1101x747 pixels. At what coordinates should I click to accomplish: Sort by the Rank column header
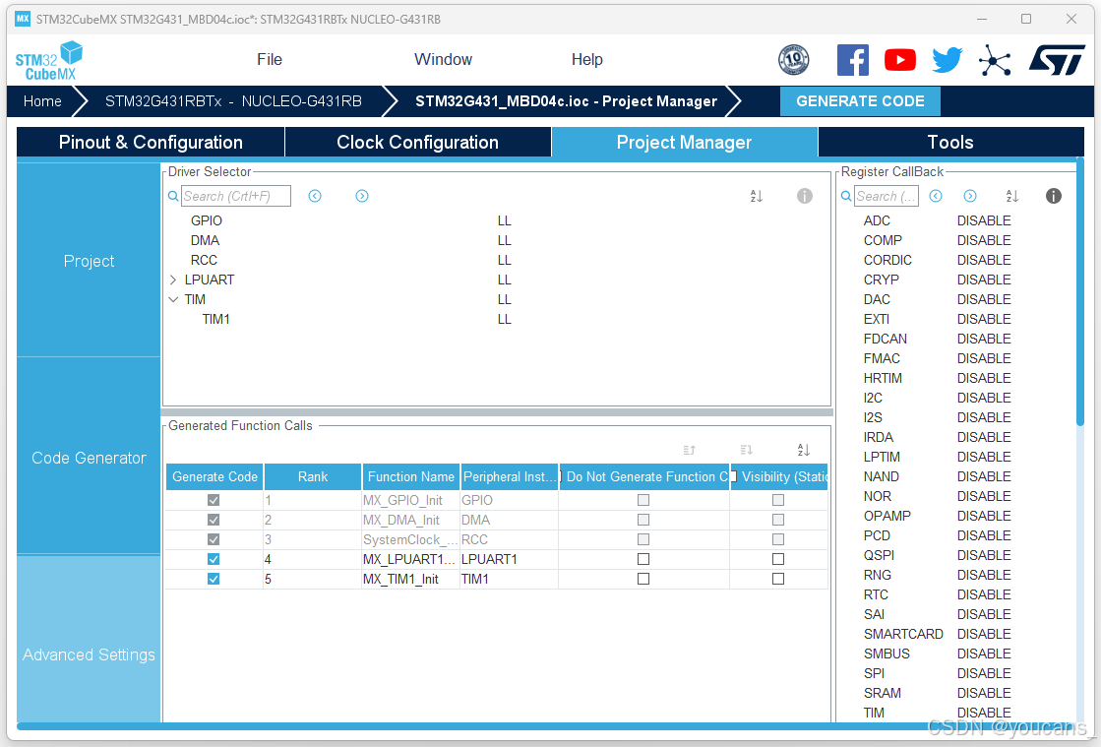(313, 476)
